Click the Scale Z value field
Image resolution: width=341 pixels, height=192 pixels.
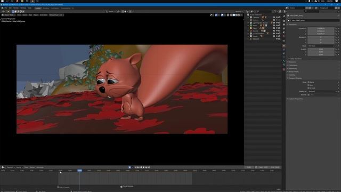click(x=321, y=54)
